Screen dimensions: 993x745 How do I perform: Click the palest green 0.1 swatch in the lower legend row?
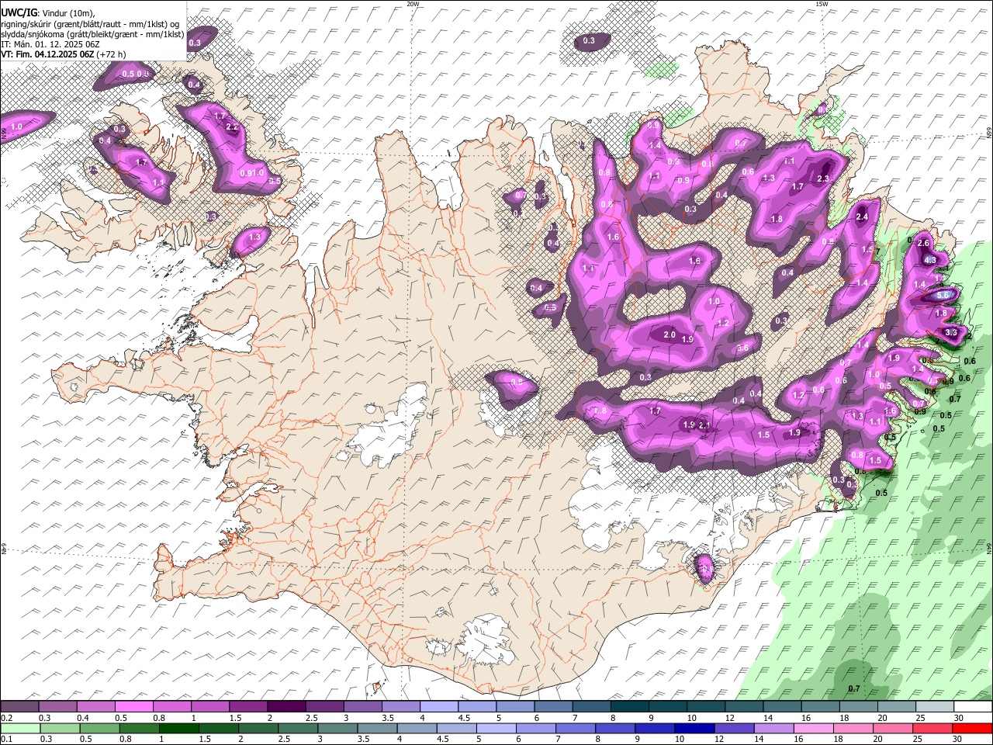point(20,728)
